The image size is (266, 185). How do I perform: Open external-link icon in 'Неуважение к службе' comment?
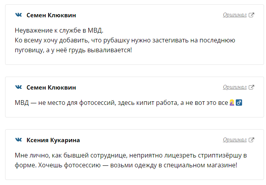[251, 15]
